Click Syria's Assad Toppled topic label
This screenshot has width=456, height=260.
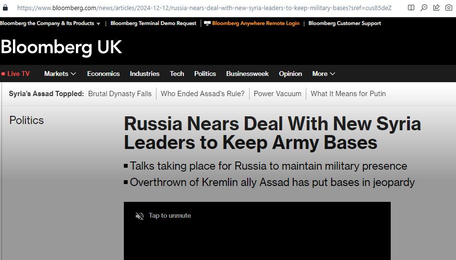(46, 94)
